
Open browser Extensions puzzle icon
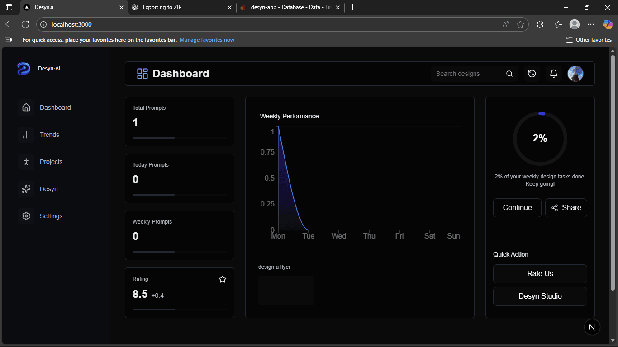(540, 24)
